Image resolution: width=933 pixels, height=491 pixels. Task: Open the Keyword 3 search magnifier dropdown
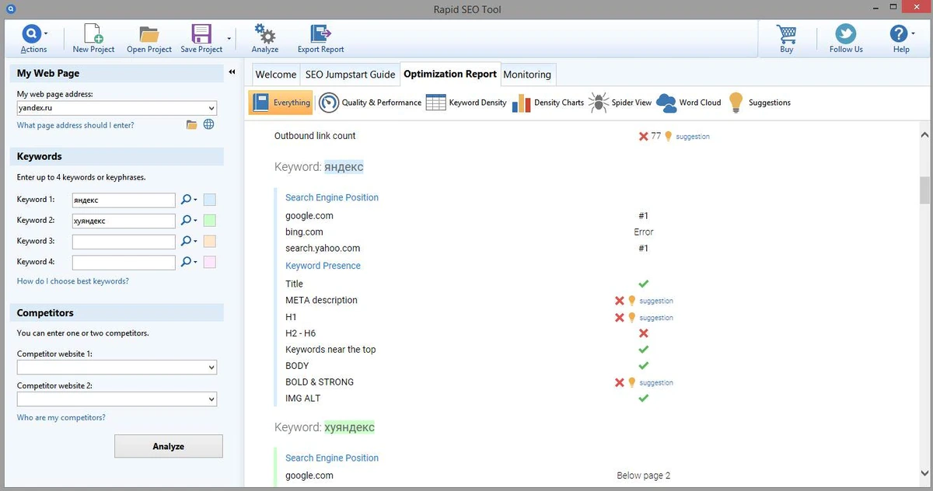pos(188,242)
